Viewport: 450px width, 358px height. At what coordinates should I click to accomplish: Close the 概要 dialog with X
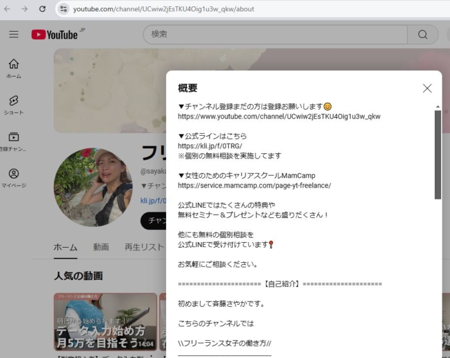(x=427, y=88)
